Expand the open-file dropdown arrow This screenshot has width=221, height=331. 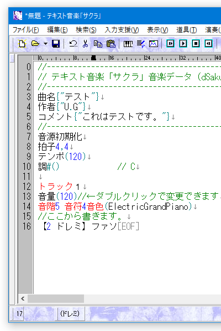[45, 44]
